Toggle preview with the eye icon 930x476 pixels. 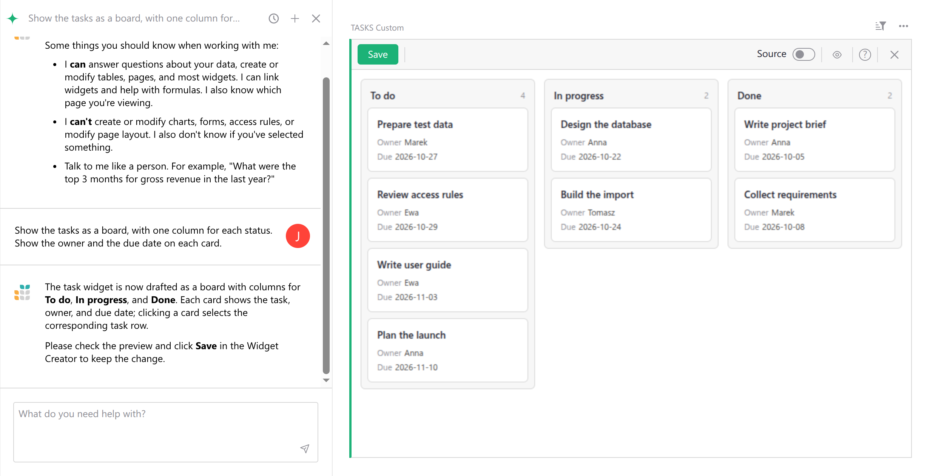(x=837, y=55)
